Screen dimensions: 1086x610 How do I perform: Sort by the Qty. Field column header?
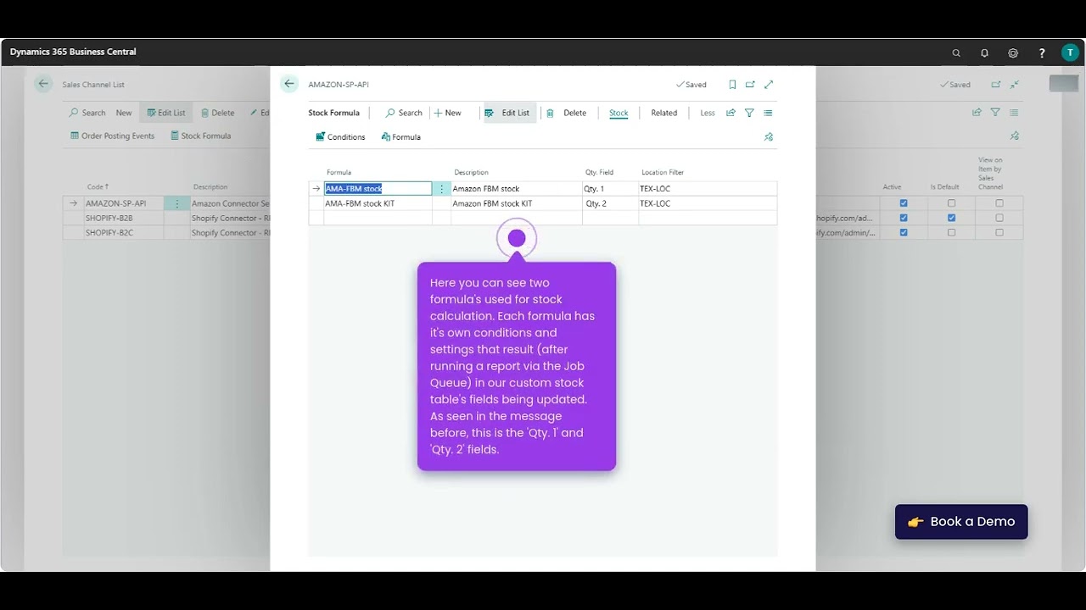click(x=599, y=173)
